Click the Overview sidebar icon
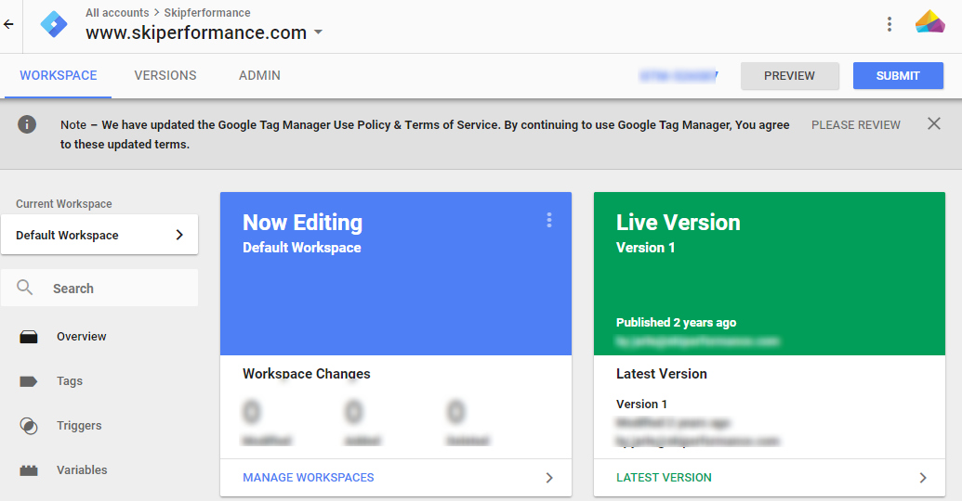962x501 pixels. [29, 337]
